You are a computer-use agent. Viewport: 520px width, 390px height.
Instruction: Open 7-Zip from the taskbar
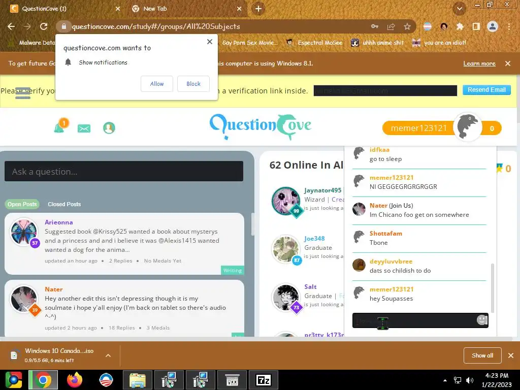tap(264, 380)
